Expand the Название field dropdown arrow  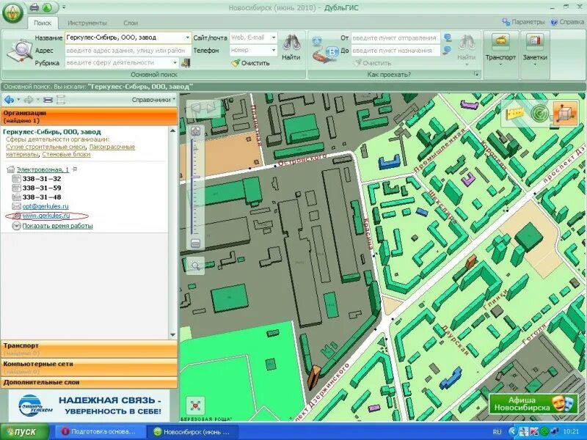188,37
